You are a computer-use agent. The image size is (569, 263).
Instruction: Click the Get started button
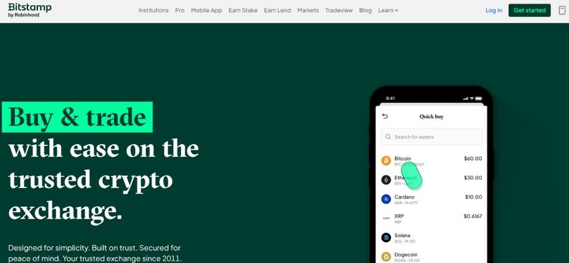[x=529, y=10]
